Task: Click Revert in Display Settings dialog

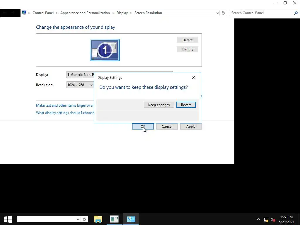Action: [186, 105]
